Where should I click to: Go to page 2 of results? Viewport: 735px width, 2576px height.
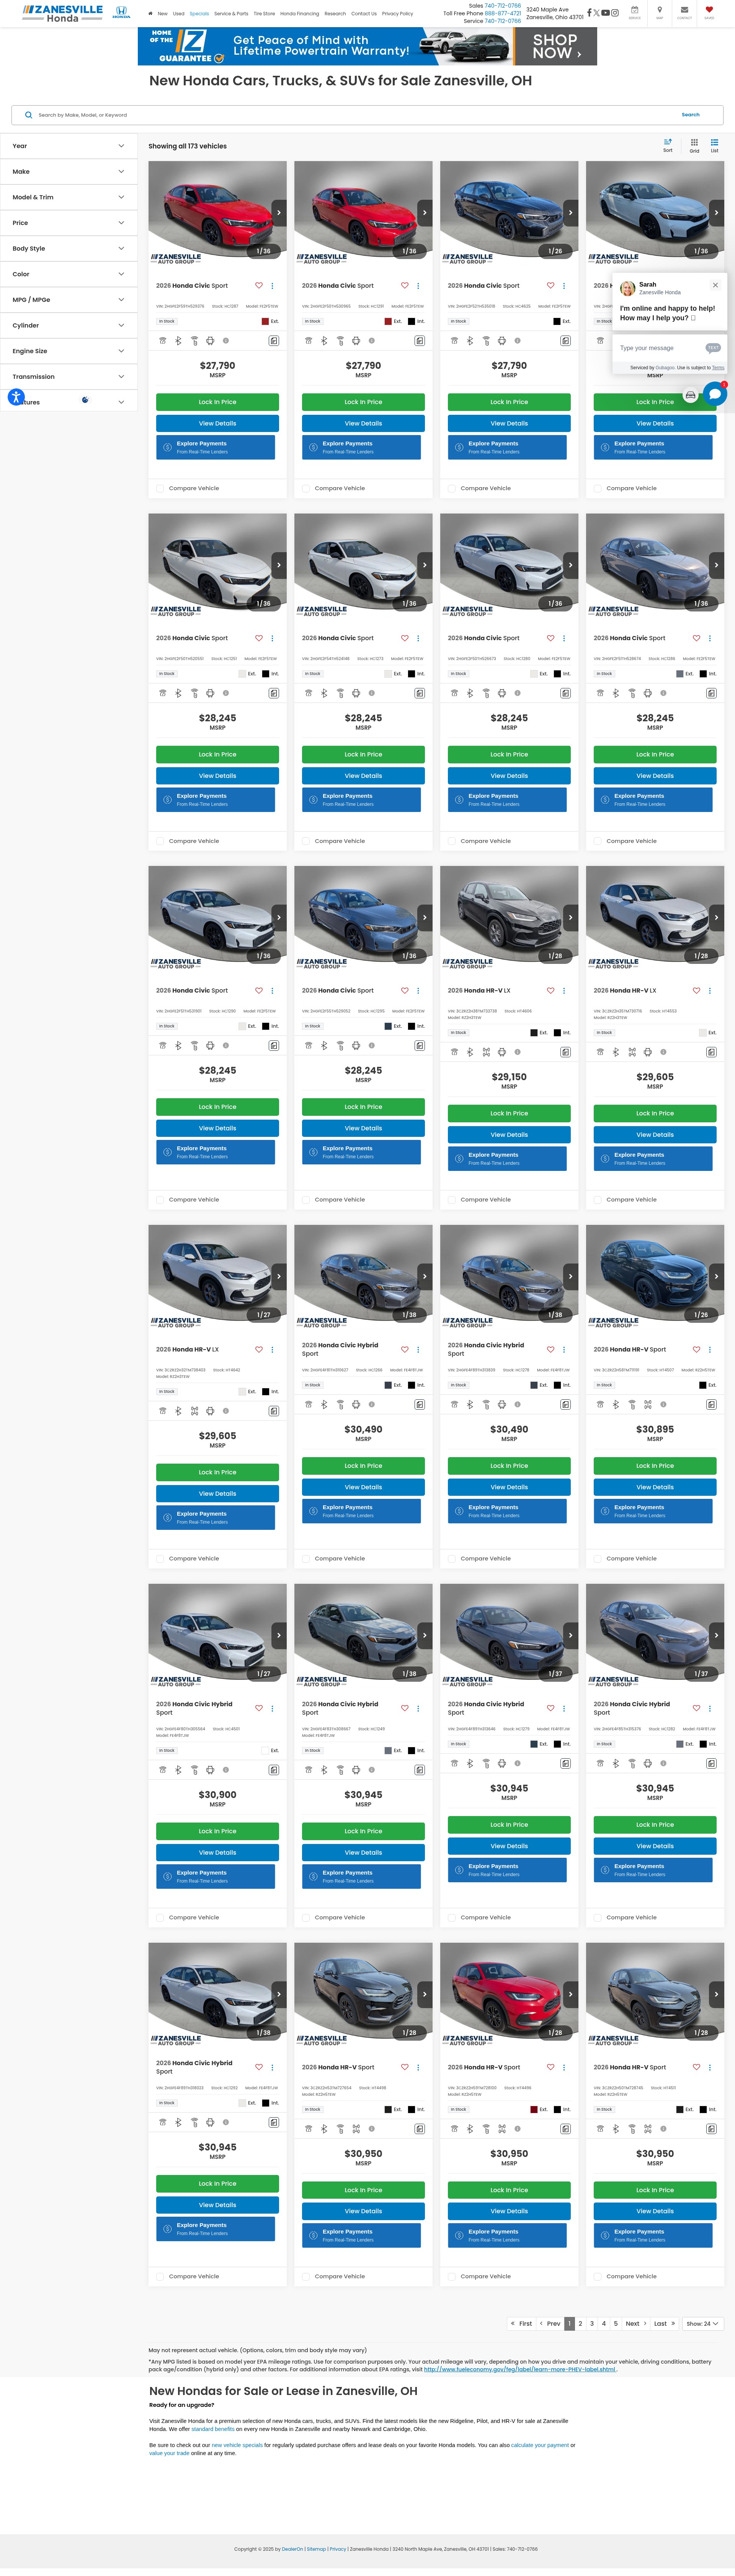click(580, 2324)
